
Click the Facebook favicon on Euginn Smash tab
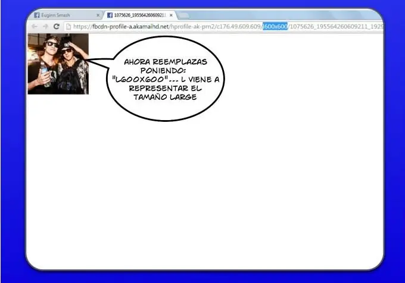coord(37,15)
